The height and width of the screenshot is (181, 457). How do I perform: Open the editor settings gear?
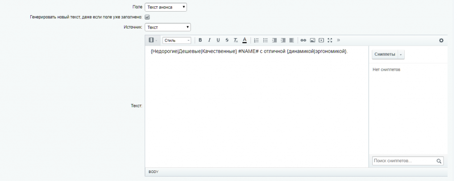(441, 40)
